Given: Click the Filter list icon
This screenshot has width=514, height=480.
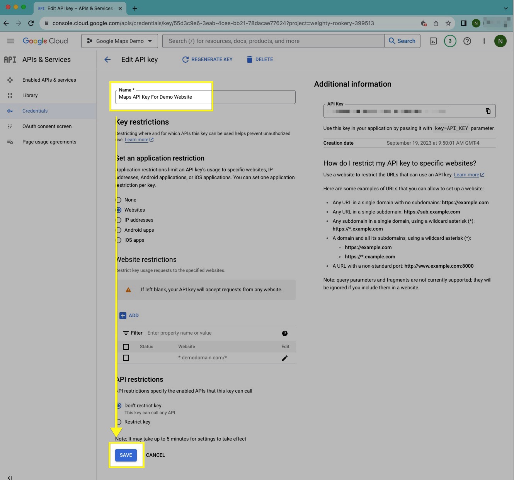Looking at the screenshot, I should coord(126,333).
